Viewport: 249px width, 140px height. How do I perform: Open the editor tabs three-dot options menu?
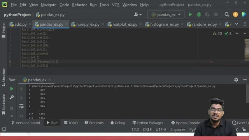(x=245, y=24)
